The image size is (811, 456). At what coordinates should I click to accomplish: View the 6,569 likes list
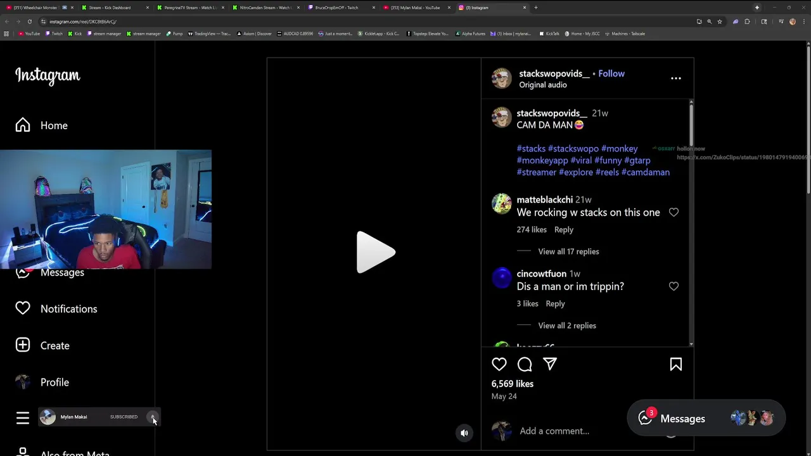pyautogui.click(x=513, y=384)
